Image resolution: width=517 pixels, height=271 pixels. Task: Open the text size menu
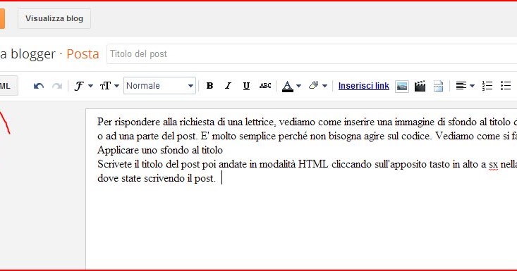[109, 86]
